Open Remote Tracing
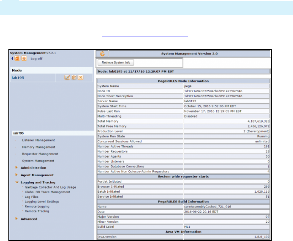Image resolution: width=293 pixels, height=241 pixels. click(x=37, y=211)
